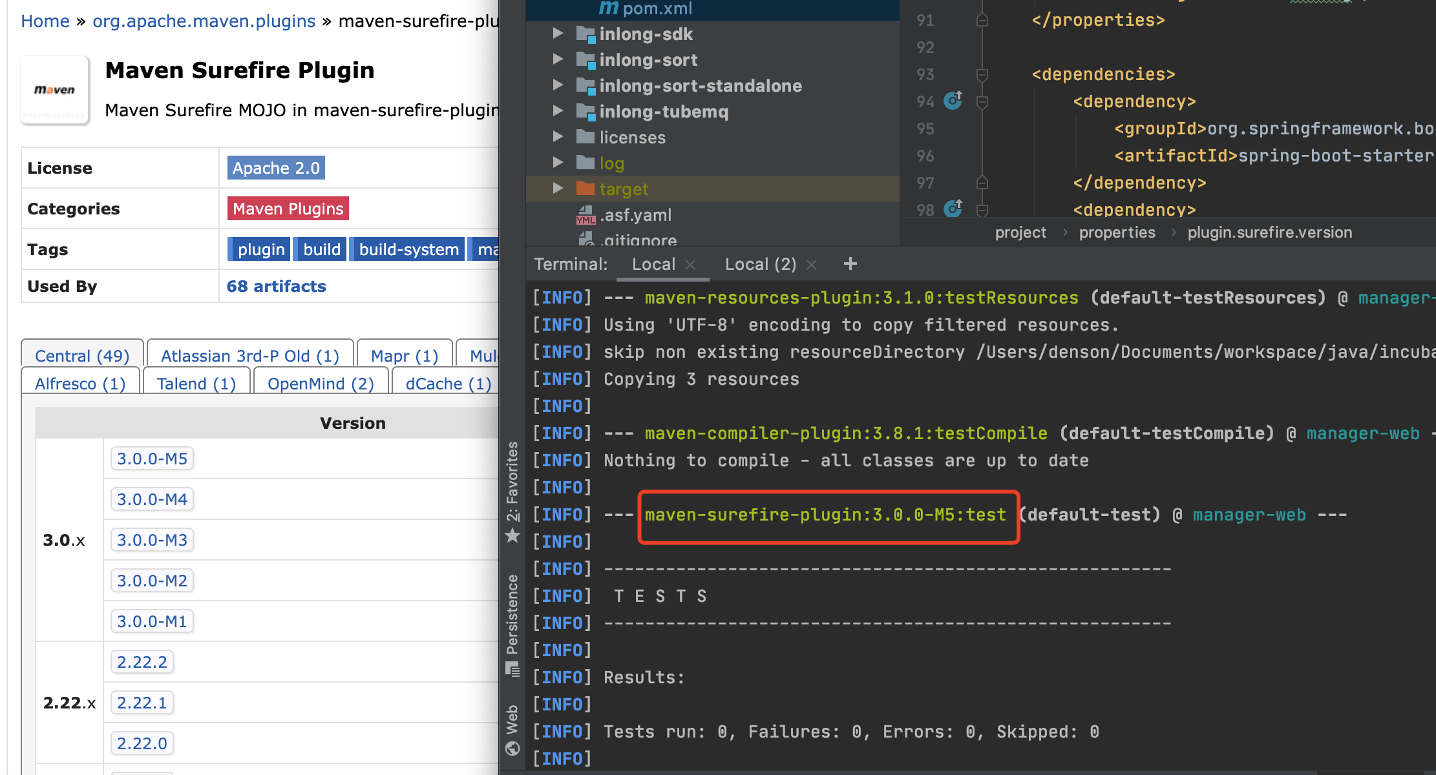
Task: Click the pom.xml file tab icon
Action: click(x=602, y=8)
